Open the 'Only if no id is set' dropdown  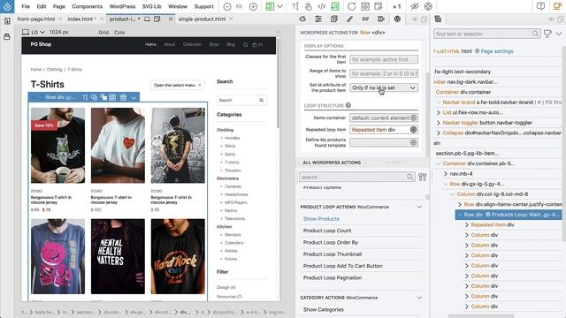383,87
